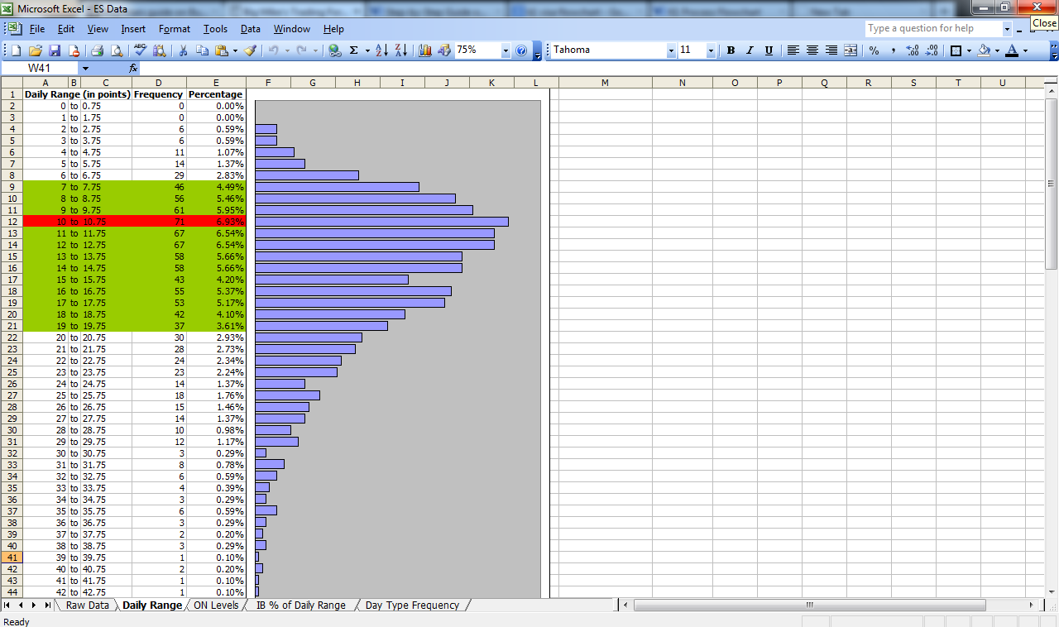Open the Tahoma font name dropdown
This screenshot has height=627, width=1059.
(x=671, y=50)
